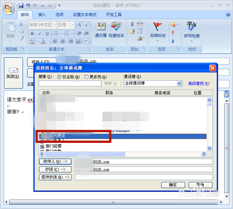Increase font size with large A icon
This screenshot has width=233, height=209.
pyautogui.click(x=80, y=25)
